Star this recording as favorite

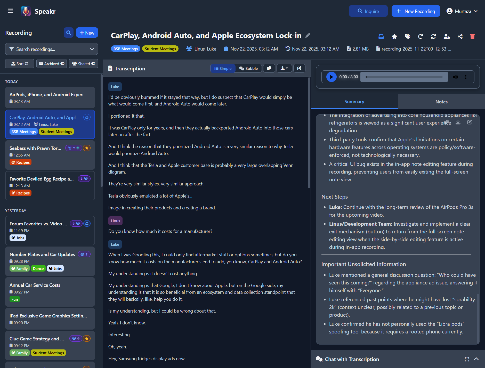pos(394,37)
